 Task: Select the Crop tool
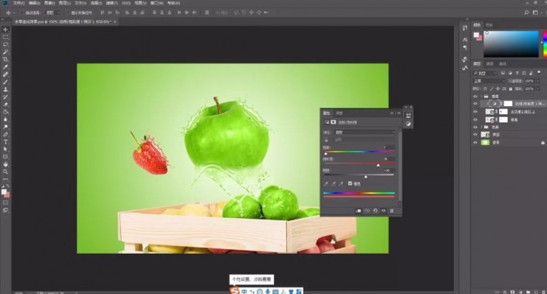5,60
